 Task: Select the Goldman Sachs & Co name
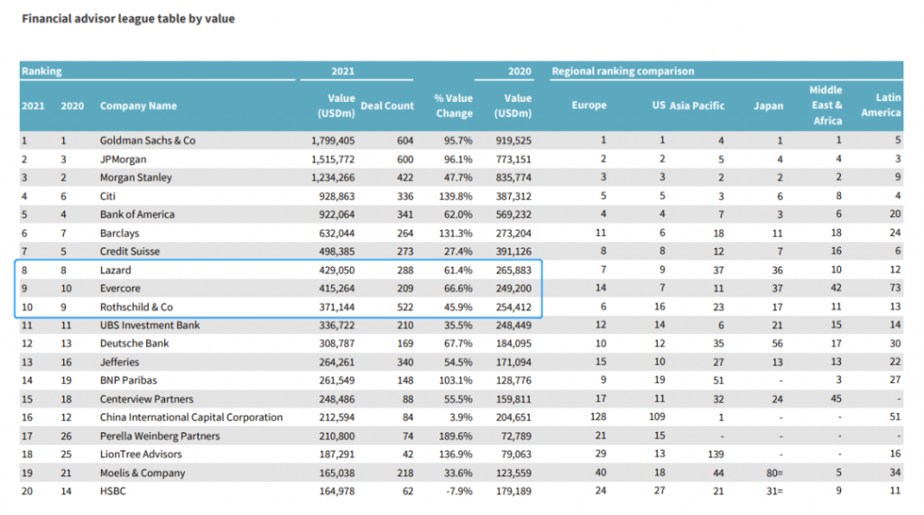[x=147, y=141]
